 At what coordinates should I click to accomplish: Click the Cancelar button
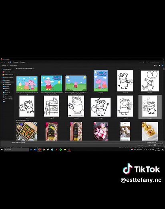click(x=159, y=145)
